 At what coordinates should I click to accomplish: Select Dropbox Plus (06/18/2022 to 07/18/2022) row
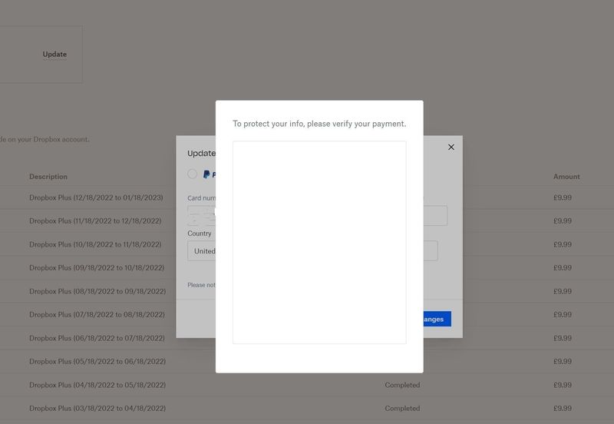97,338
